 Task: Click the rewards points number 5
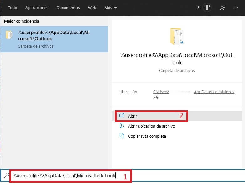pos(198,8)
